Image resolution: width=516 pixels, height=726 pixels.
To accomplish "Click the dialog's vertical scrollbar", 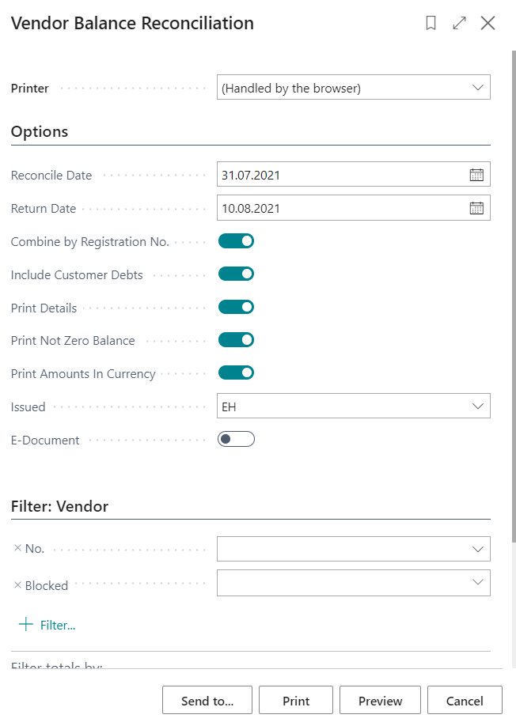I will click(x=514, y=297).
